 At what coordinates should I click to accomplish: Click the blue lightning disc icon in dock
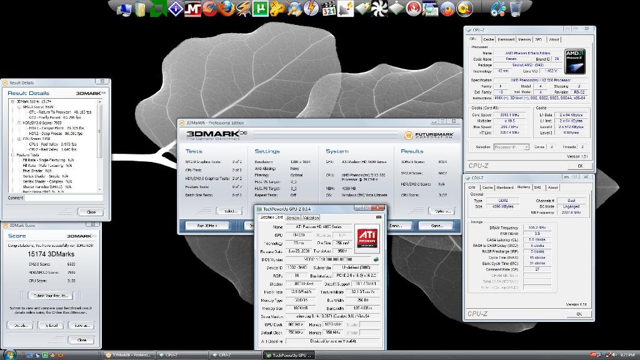311,9
